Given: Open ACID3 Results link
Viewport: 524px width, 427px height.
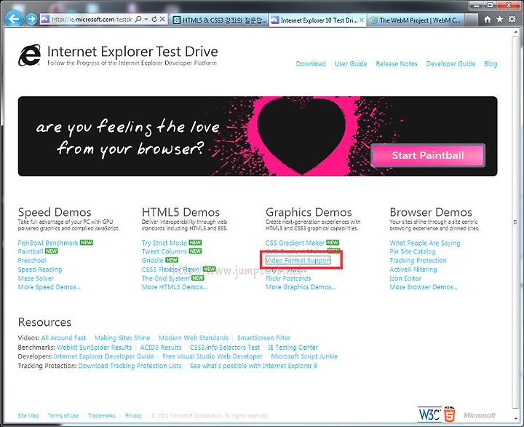Looking at the screenshot, I should pyautogui.click(x=161, y=348).
